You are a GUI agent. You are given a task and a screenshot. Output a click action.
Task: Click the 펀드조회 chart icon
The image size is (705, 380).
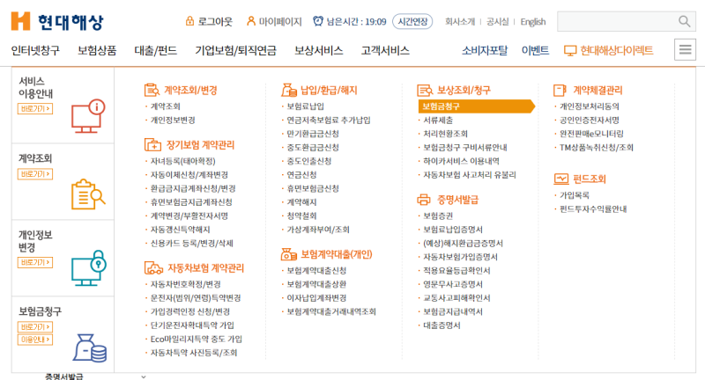pos(561,179)
